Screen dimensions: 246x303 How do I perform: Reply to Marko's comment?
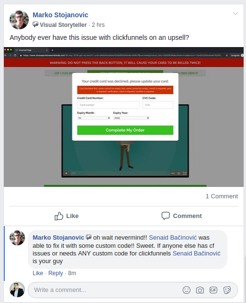tap(56, 273)
